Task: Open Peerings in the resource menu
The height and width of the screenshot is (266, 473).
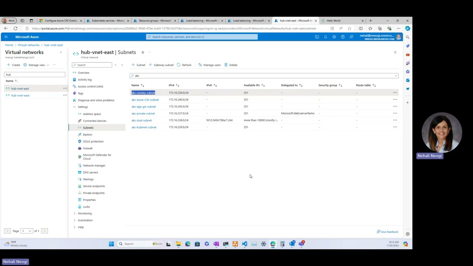Action: [x=88, y=179]
